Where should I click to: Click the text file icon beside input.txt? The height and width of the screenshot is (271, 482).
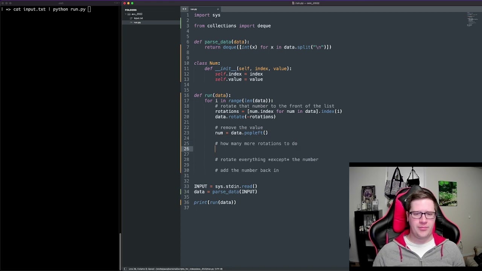click(131, 18)
